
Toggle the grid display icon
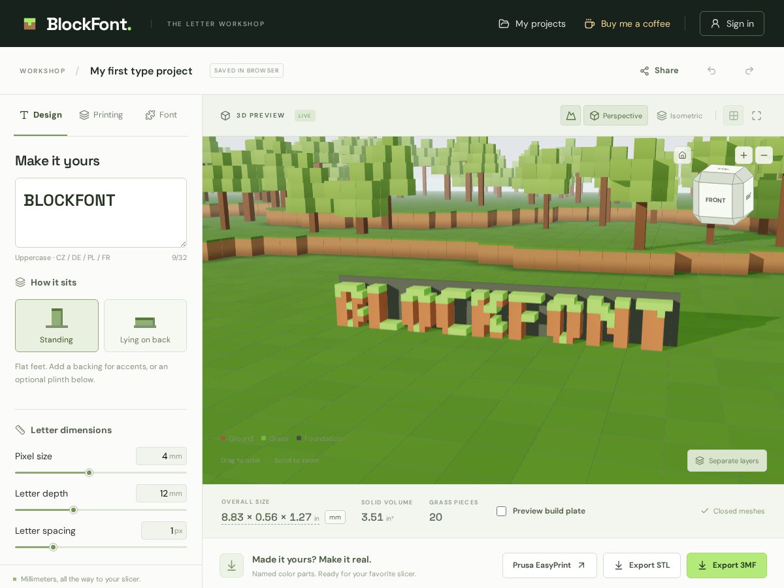pyautogui.click(x=734, y=116)
